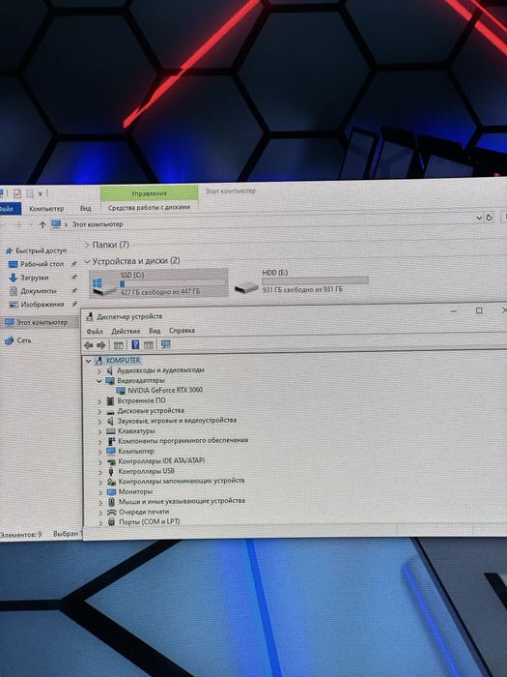Select the SSD (C:) drive
This screenshot has height=677, width=507.
tap(158, 283)
